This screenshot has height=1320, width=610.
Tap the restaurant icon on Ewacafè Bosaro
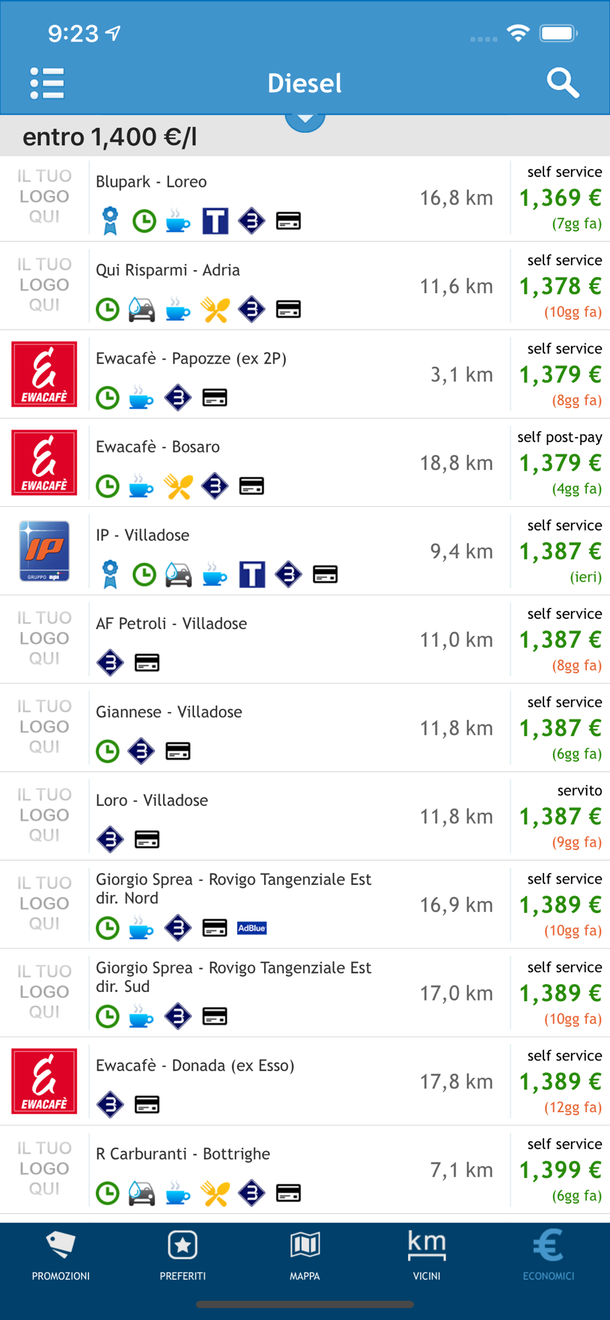point(178,486)
